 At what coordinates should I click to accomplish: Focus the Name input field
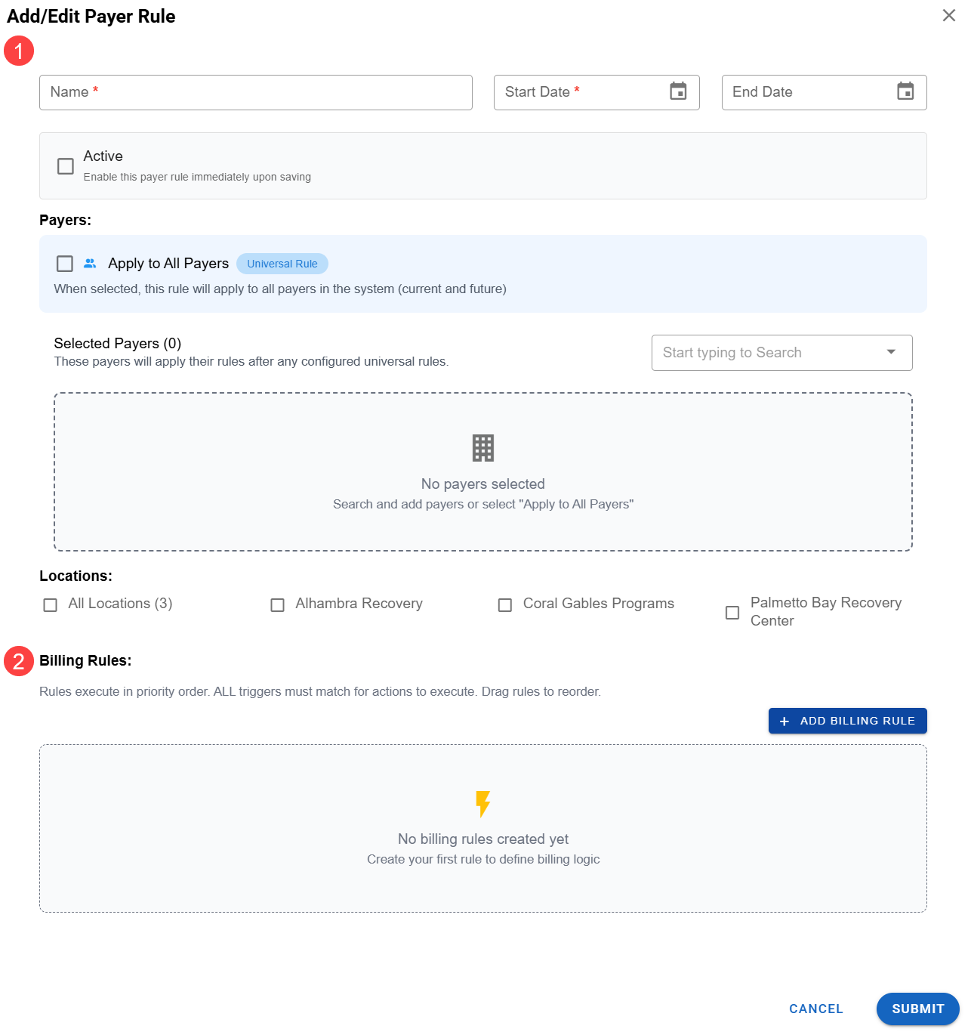255,92
